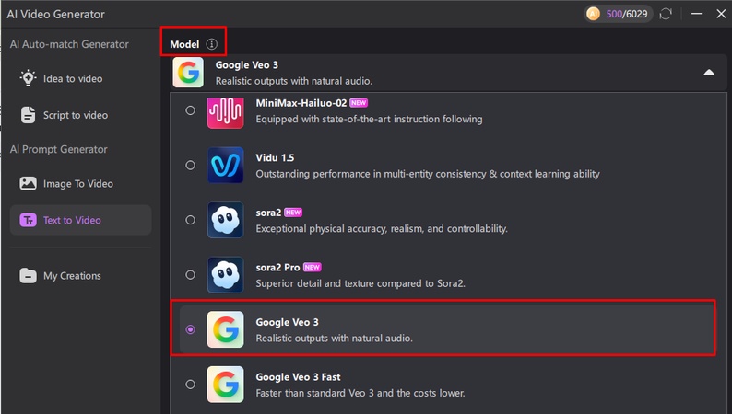This screenshot has width=732, height=414.
Task: Open My Creations folder
Action: [x=72, y=275]
